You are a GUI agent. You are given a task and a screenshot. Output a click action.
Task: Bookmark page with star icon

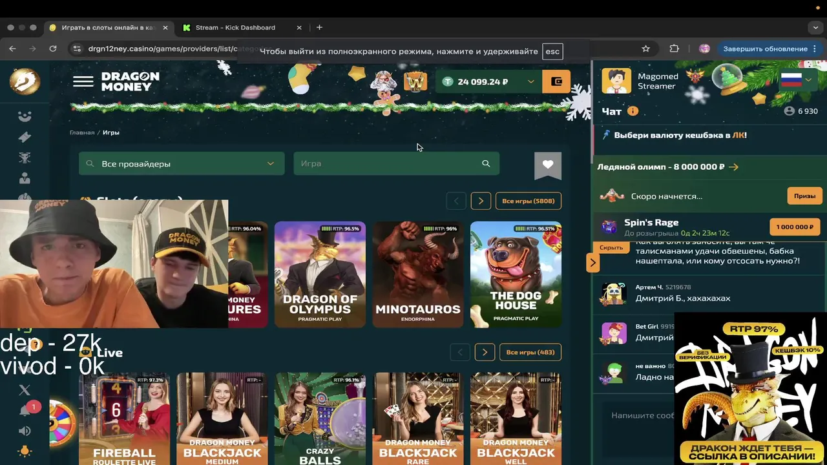pyautogui.click(x=645, y=48)
